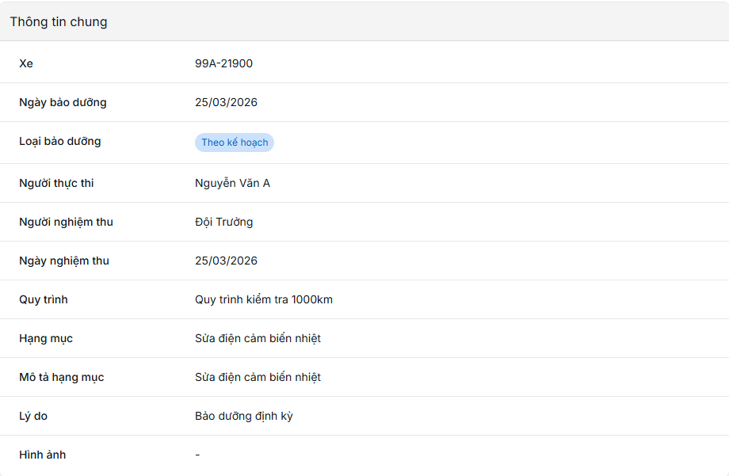Click the "Ngày bảo dưỡng" label
729x476 pixels.
click(x=63, y=102)
